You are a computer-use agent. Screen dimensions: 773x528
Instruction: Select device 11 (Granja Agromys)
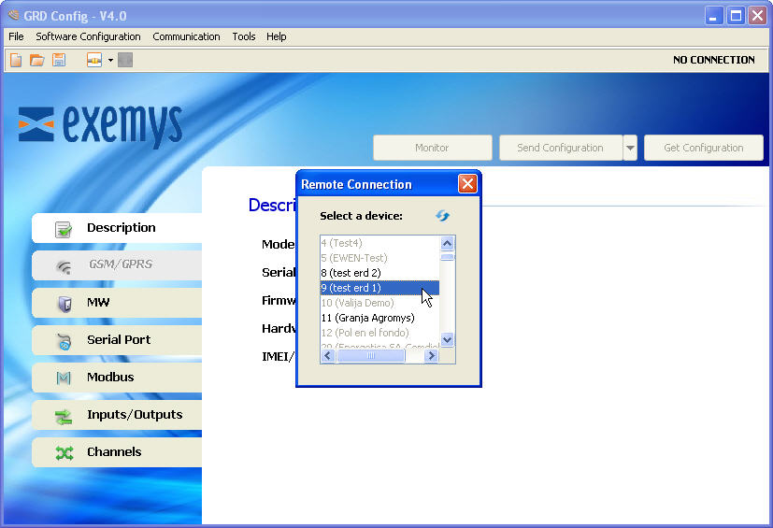point(367,318)
